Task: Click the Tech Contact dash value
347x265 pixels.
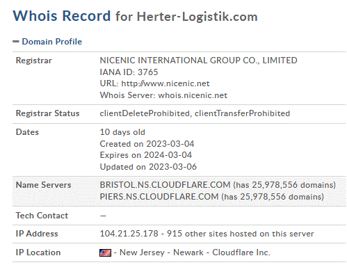Action: tap(103, 216)
